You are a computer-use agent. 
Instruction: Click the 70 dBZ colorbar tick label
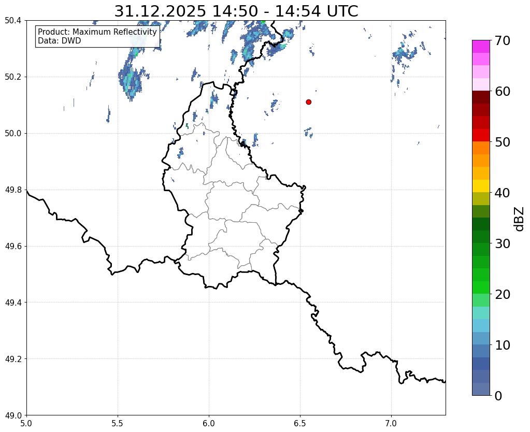point(503,41)
